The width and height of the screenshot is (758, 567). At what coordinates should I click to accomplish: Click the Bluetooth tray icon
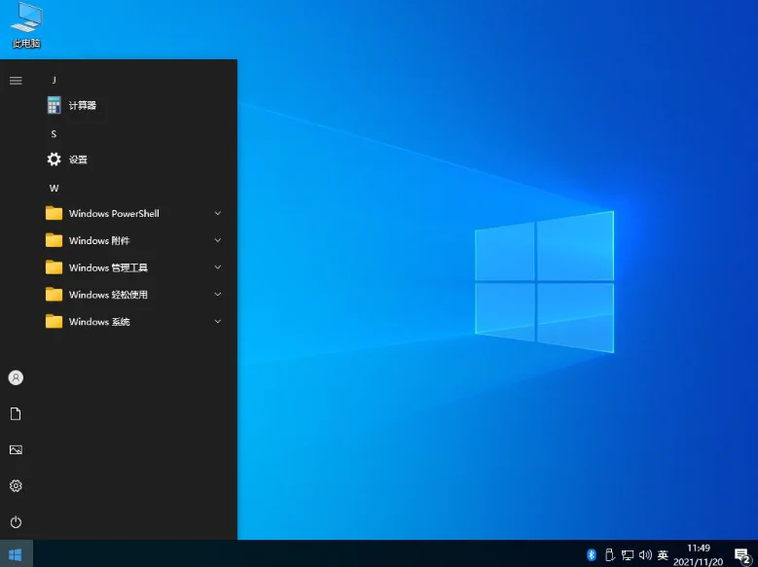(x=591, y=554)
